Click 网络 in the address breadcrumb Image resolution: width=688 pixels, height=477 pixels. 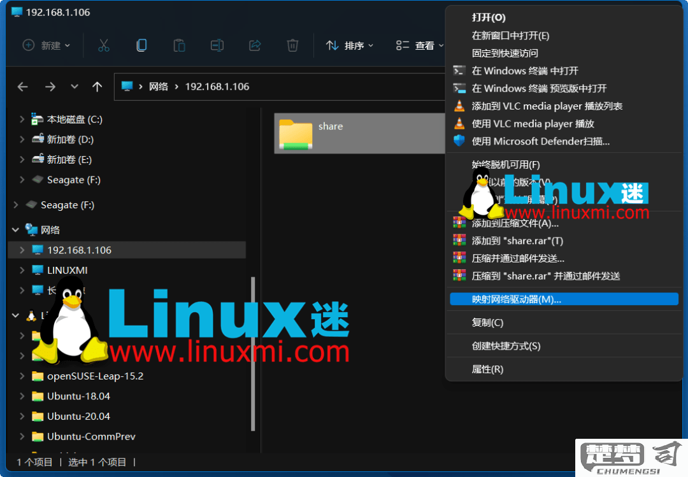(159, 87)
